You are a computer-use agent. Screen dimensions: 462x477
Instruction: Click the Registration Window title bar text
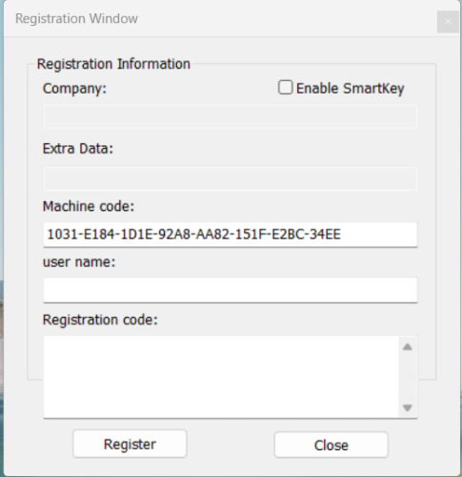point(76,18)
